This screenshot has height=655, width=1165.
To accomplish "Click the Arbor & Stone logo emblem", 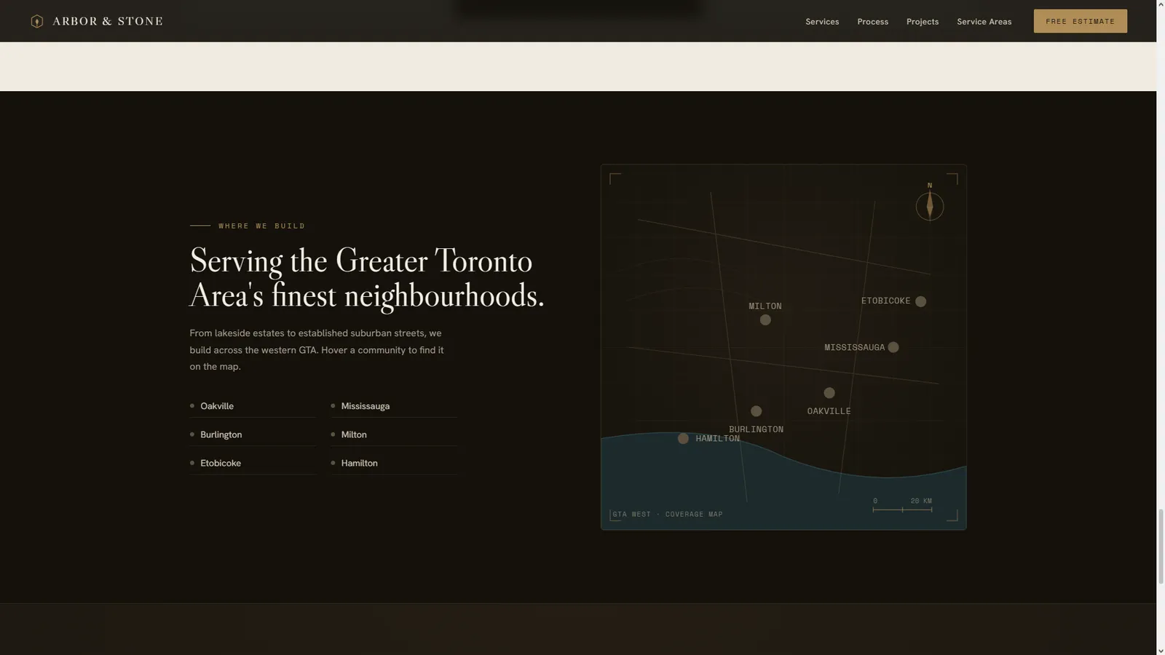I will point(36,21).
